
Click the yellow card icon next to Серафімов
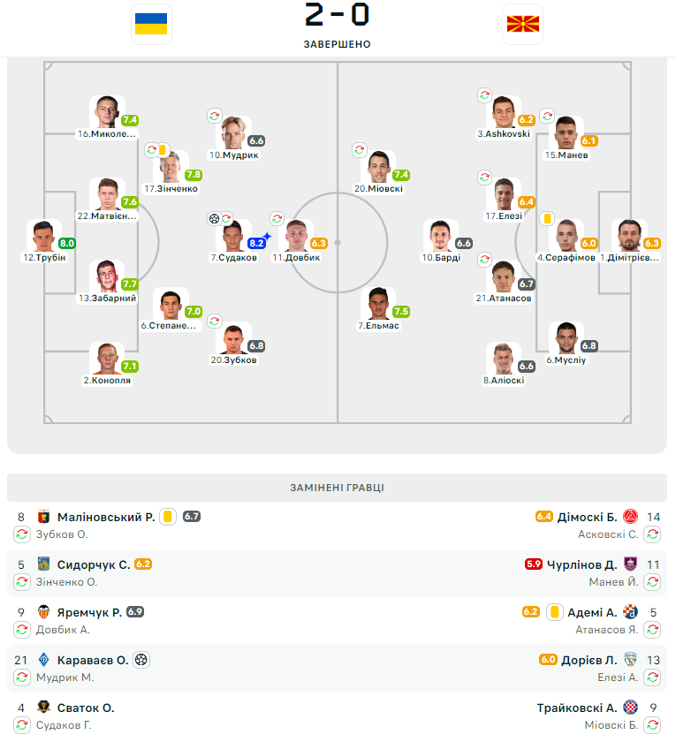pyautogui.click(x=547, y=219)
